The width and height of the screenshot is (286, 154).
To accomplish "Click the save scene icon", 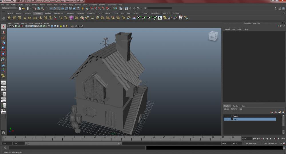I will [27, 9].
